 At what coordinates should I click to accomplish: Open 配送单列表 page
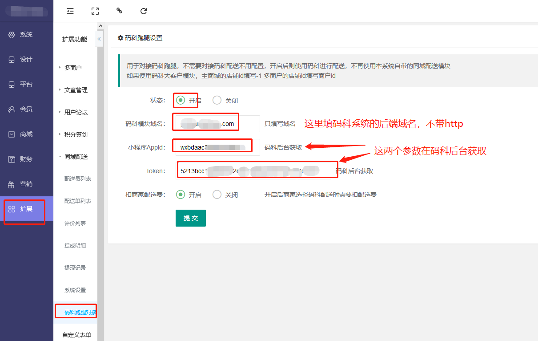click(78, 201)
